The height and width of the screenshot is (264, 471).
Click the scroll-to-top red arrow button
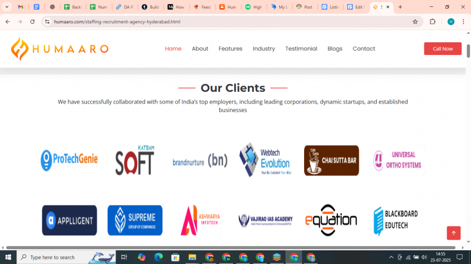click(454, 233)
